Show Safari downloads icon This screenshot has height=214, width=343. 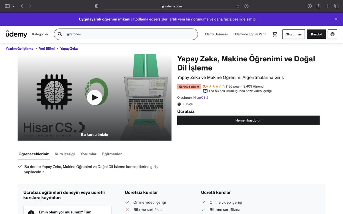[310, 6]
